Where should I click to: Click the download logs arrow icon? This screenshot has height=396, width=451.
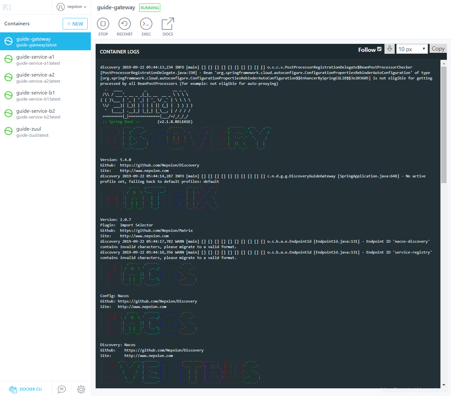[390, 49]
